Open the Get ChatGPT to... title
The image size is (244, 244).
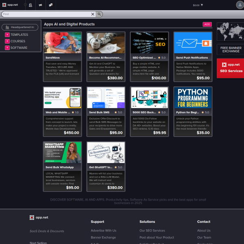coord(101,167)
